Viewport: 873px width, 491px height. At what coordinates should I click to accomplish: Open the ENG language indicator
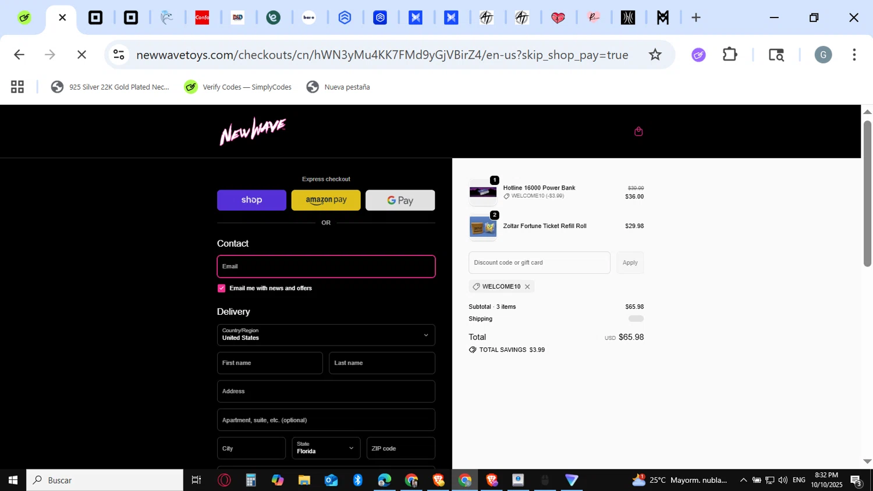(x=799, y=480)
